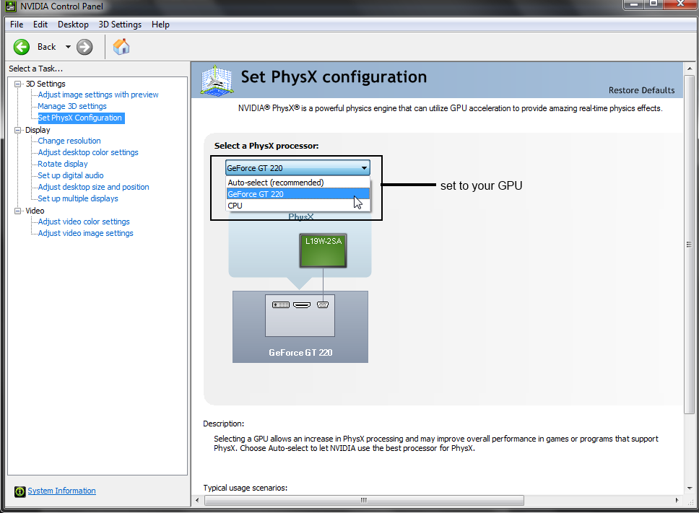699x513 pixels.
Task: Open Adjust desktop color settings
Action: point(88,152)
